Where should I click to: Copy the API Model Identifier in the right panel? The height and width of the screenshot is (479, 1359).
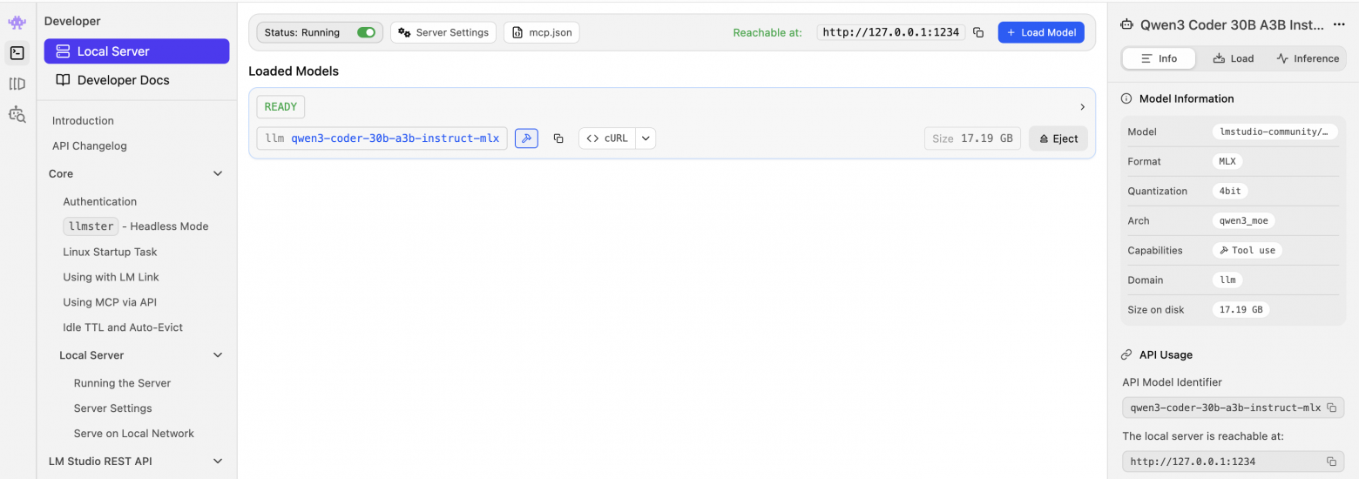tap(1330, 408)
